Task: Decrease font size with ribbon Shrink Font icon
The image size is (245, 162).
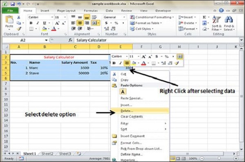Action: pos(64,23)
